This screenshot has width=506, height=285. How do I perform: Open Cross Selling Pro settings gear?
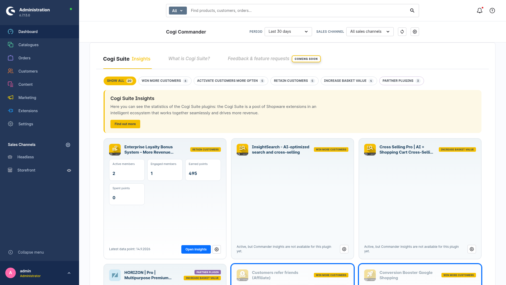pyautogui.click(x=472, y=249)
